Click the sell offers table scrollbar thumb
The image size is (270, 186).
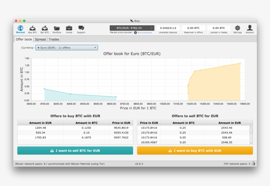(x=251, y=131)
